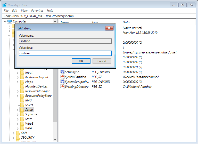Screen dimensions: 198x144
Task: Select the SetupType value name
Action: point(72,72)
